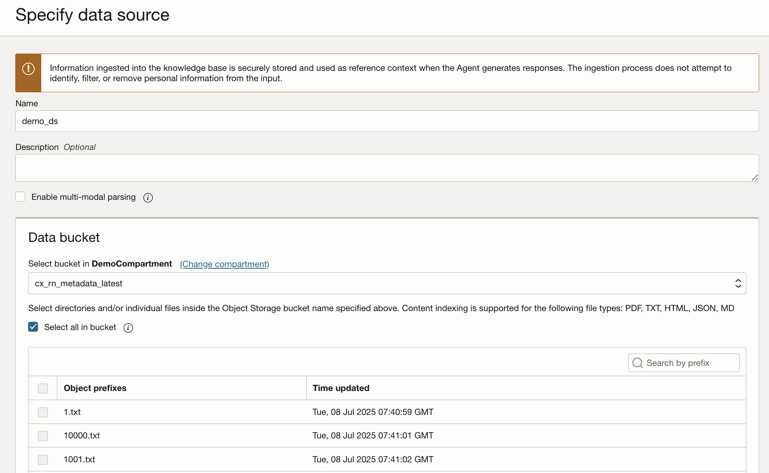
Task: Click the magnifier icon in prefix search
Action: (637, 363)
